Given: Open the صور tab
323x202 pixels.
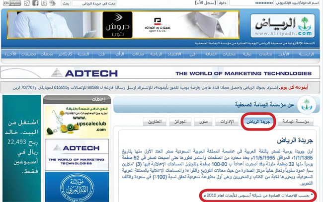Looking at the screenshot, I should coord(202,121).
